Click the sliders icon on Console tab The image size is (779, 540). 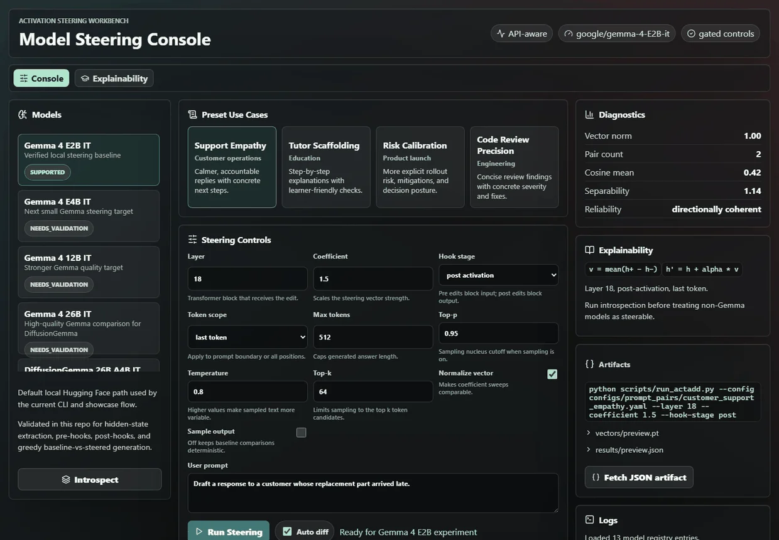click(x=24, y=78)
